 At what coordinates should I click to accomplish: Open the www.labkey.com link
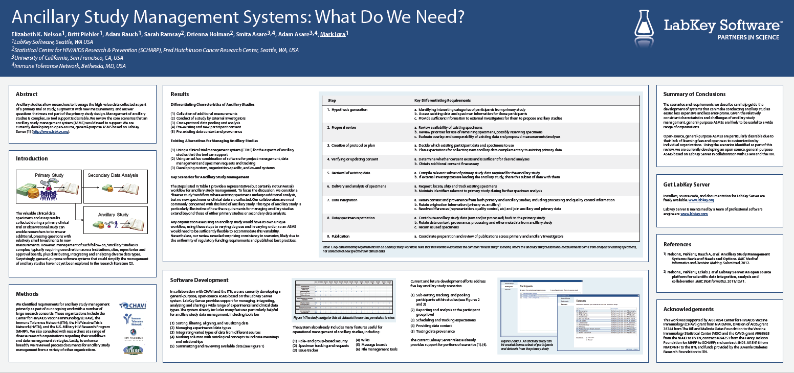[x=694, y=214]
